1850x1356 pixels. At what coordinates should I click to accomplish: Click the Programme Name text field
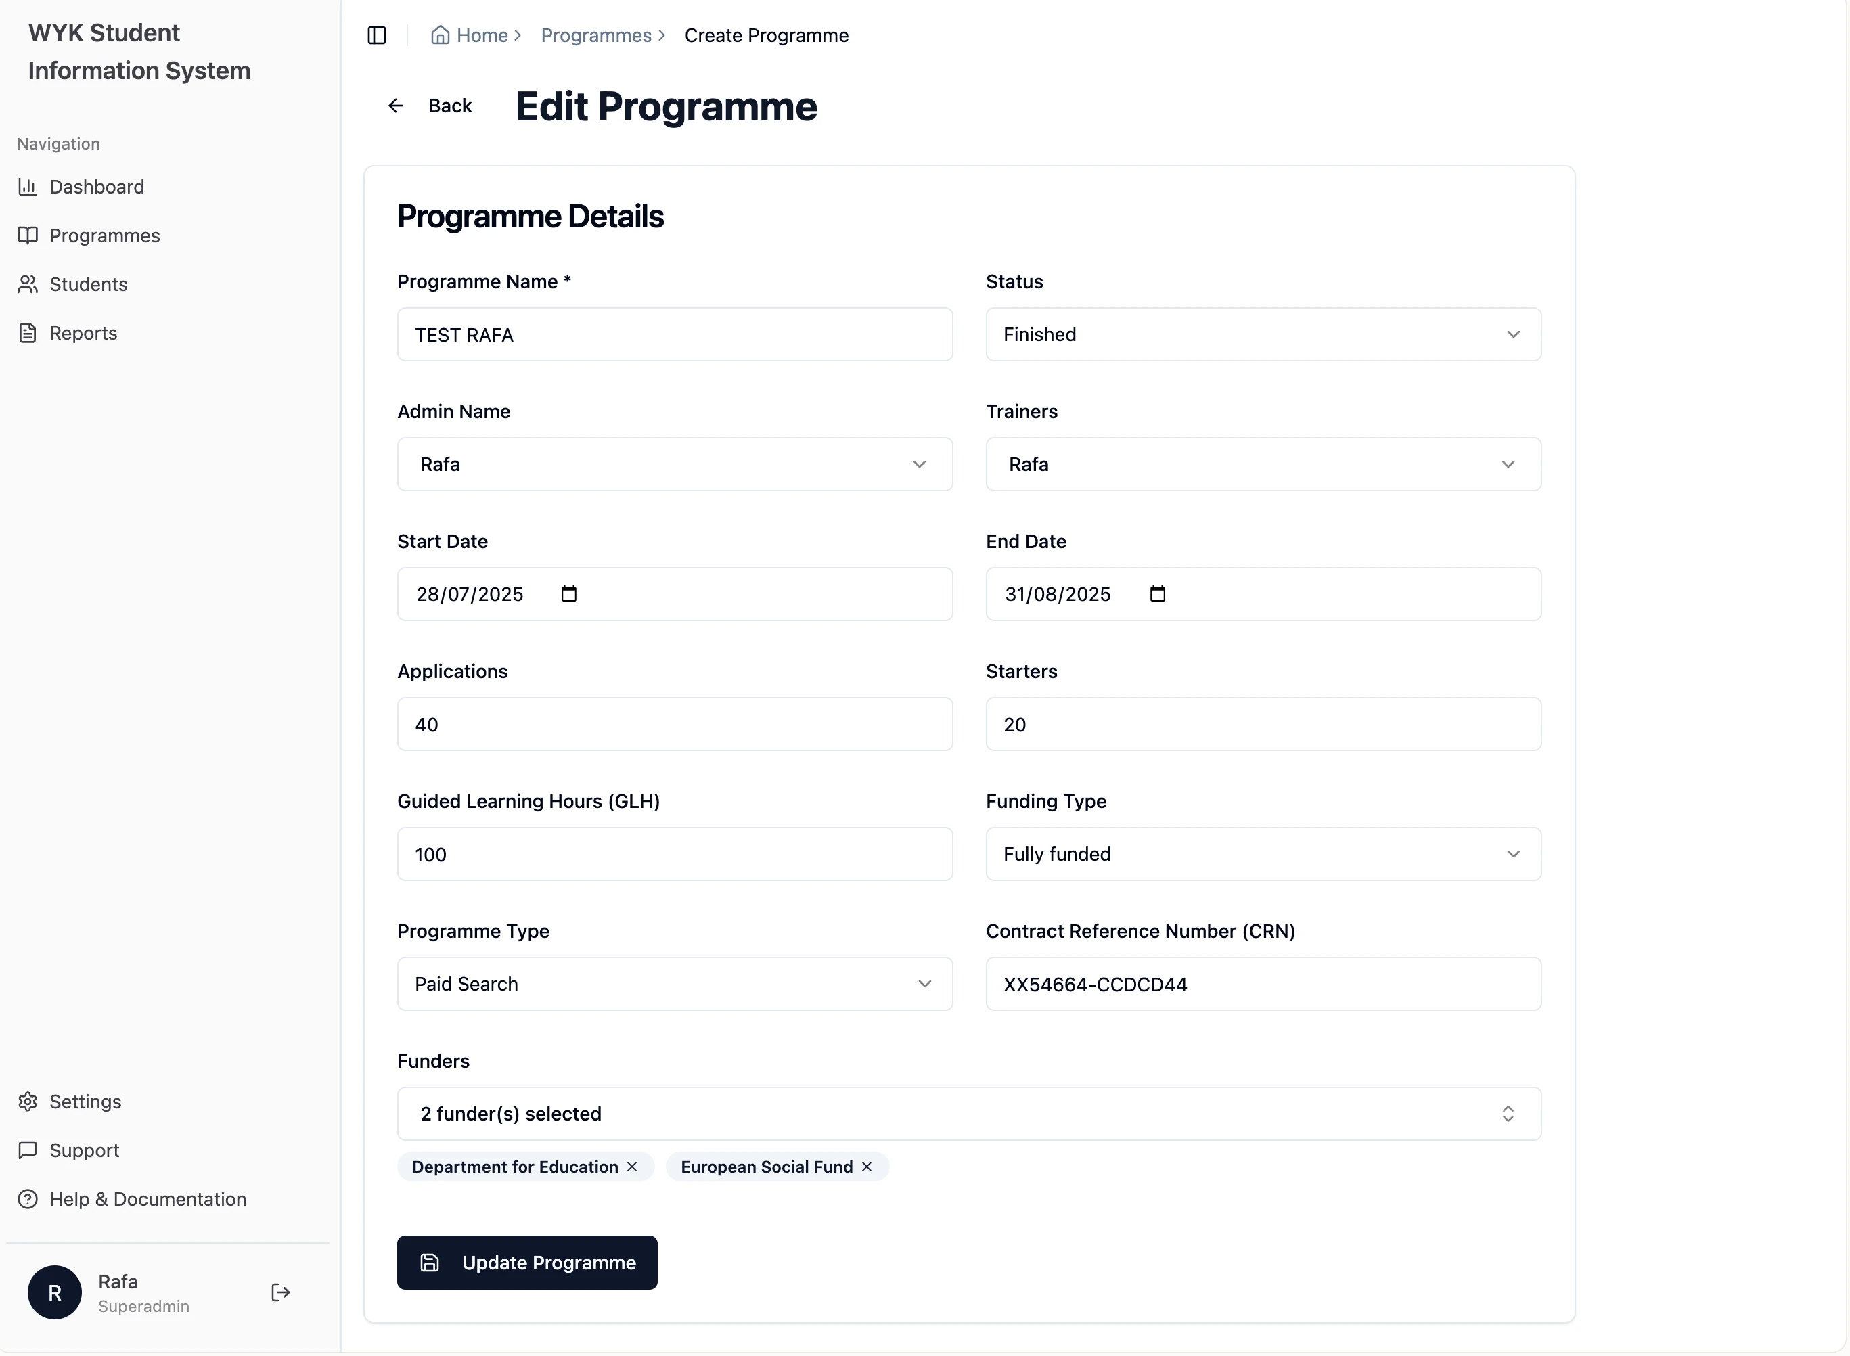pos(674,335)
